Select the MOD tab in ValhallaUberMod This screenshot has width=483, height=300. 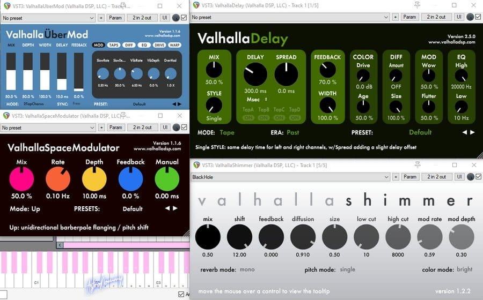(x=99, y=45)
